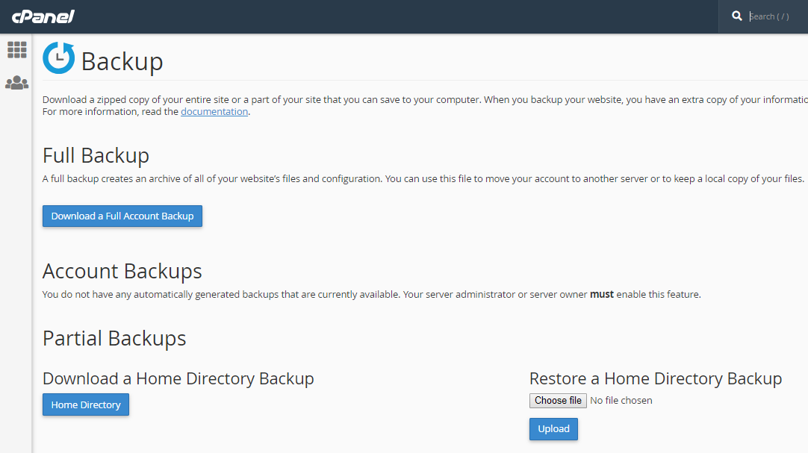Click the 'No file chosen' label
The height and width of the screenshot is (453, 808).
[621, 400]
